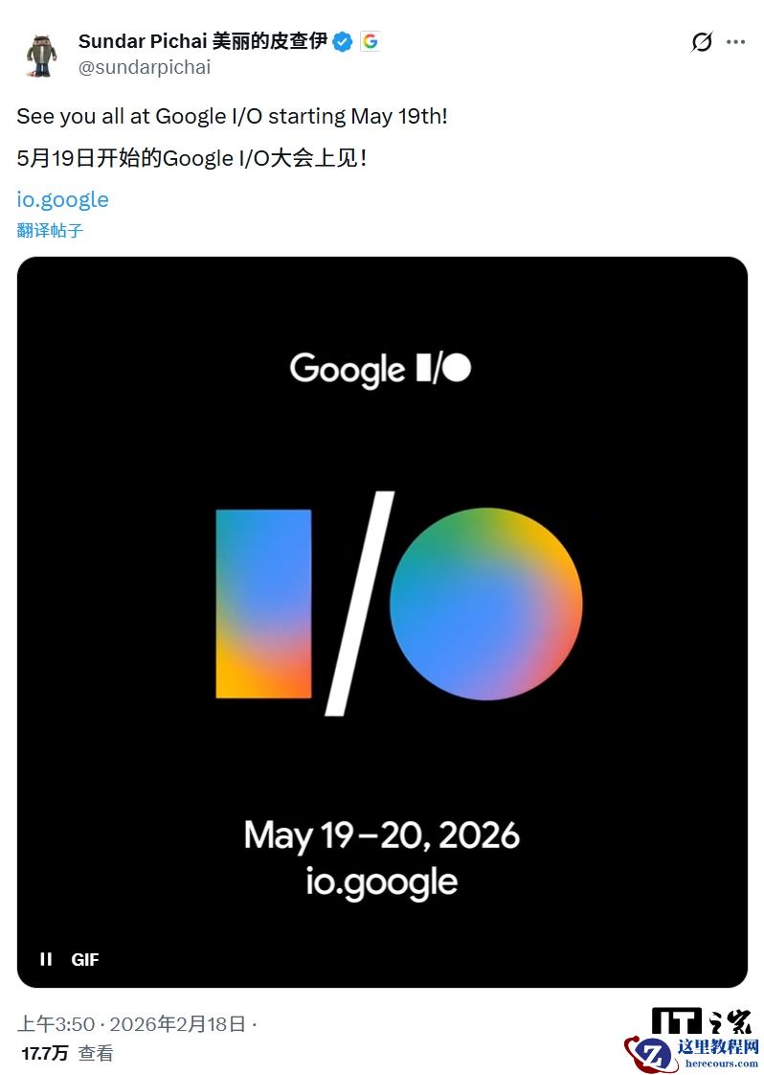Open the Sundar Pichai display name

coord(202,41)
